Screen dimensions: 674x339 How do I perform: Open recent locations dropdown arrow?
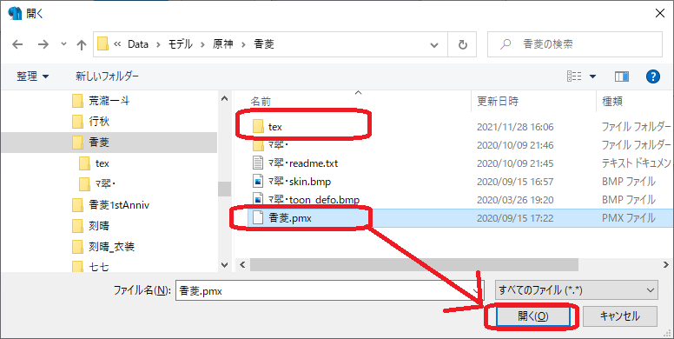63,44
